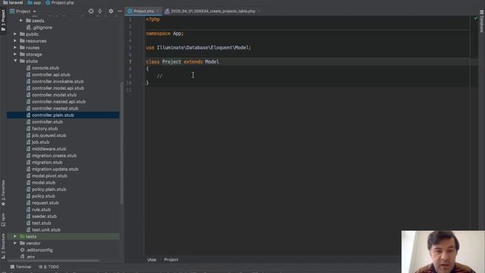Click the Project breadcrumb below the editor
This screenshot has width=485, height=273.
click(171, 259)
